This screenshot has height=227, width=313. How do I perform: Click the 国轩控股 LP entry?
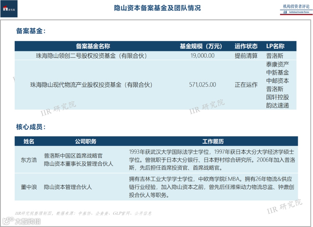tap(277, 97)
